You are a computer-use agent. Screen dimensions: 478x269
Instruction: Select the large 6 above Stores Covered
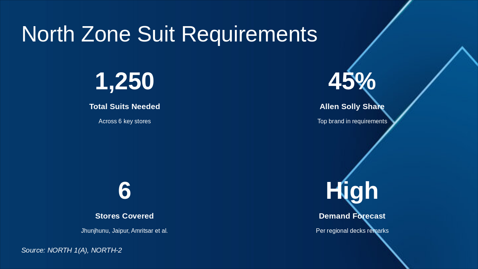point(124,191)
